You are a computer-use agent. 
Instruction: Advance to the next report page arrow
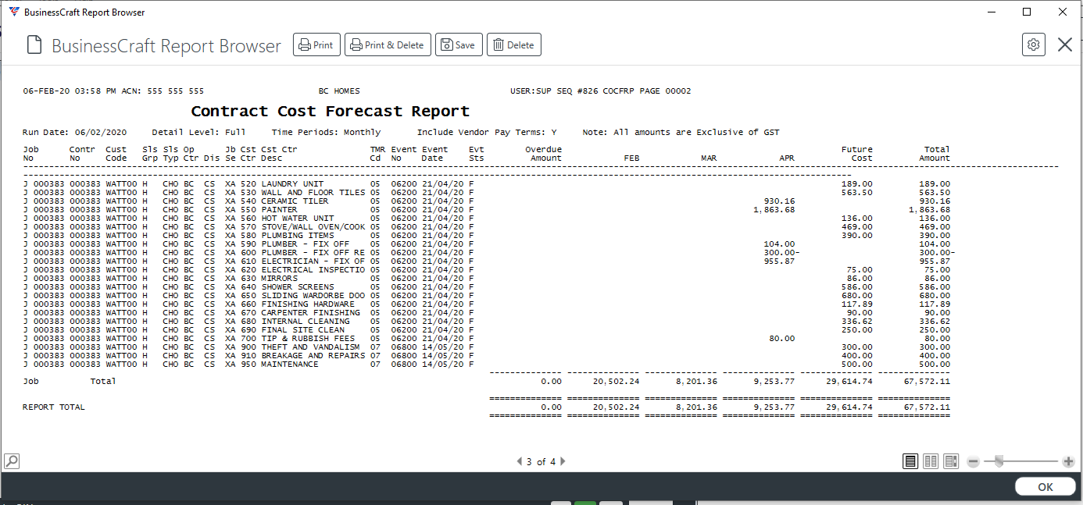click(x=563, y=461)
